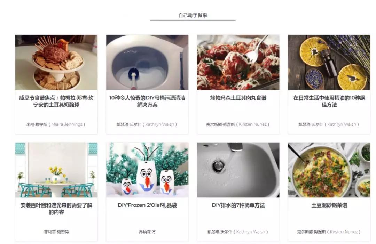Open the Turkey cheese ball recipe thumbnail
The height and width of the screenshot is (244, 376).
[56, 63]
